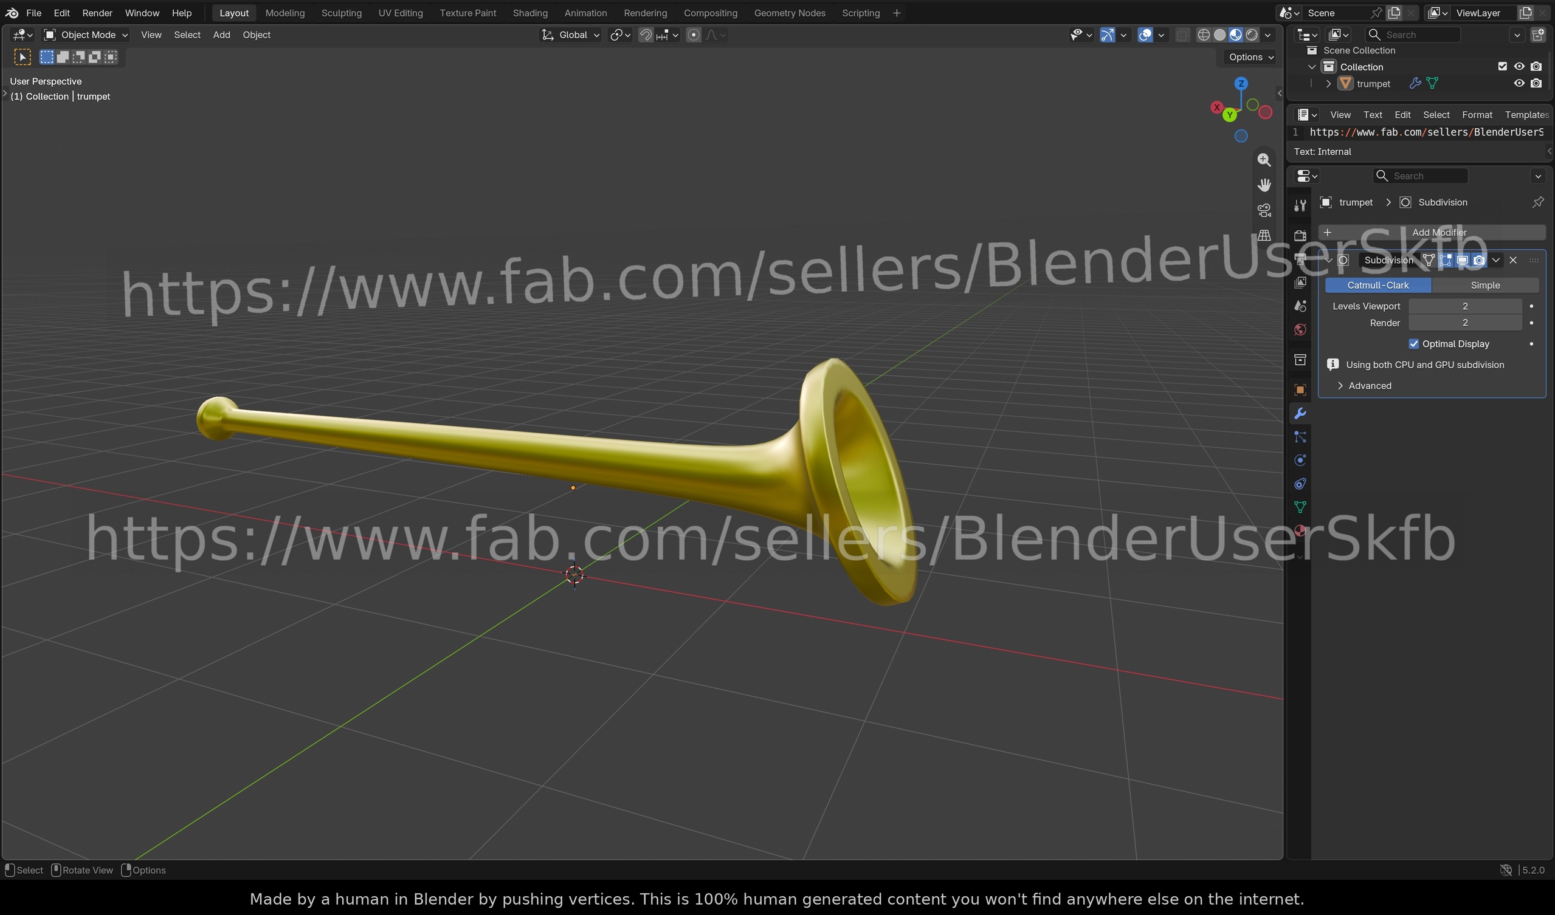Image resolution: width=1555 pixels, height=915 pixels.
Task: Open Subdivision modifier extra options dropdown
Action: click(1496, 260)
